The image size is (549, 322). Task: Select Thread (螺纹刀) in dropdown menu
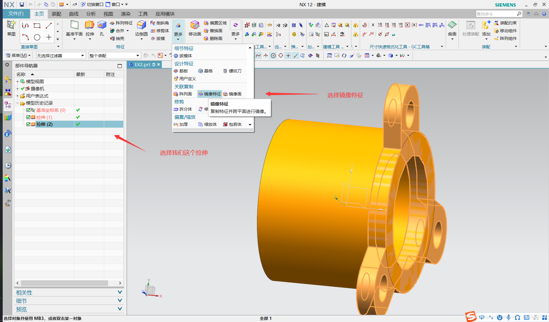(x=232, y=71)
